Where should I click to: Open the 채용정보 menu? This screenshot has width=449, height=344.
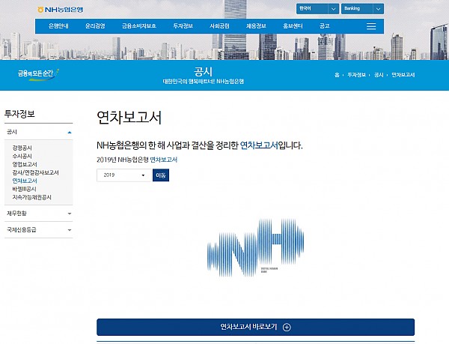[256, 26]
